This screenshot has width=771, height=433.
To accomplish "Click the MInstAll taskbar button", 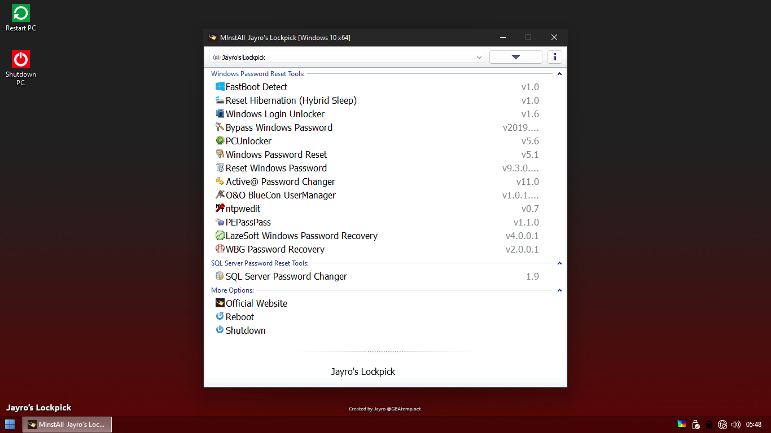I will pyautogui.click(x=67, y=424).
